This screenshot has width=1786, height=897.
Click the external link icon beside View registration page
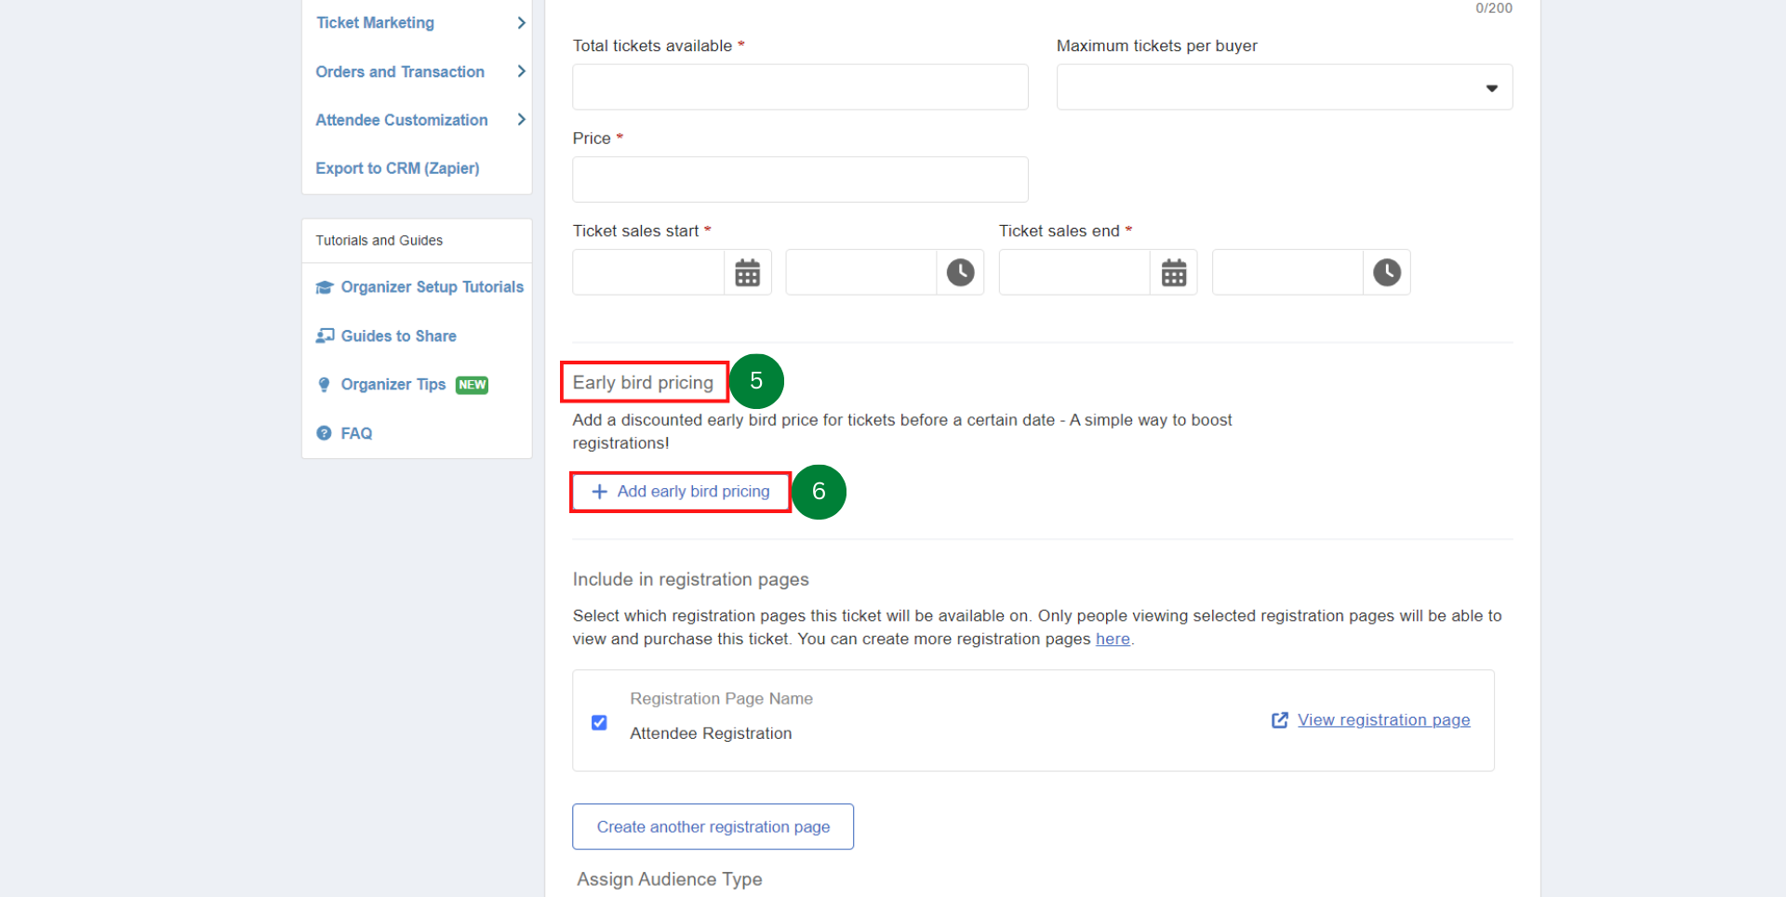coord(1279,719)
